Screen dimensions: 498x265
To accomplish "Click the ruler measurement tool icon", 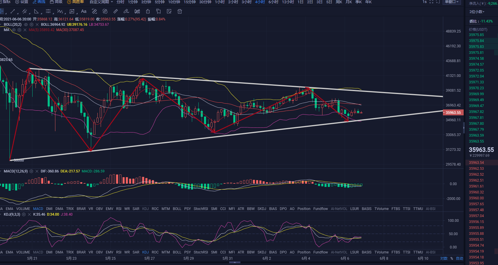I will (115, 12).
